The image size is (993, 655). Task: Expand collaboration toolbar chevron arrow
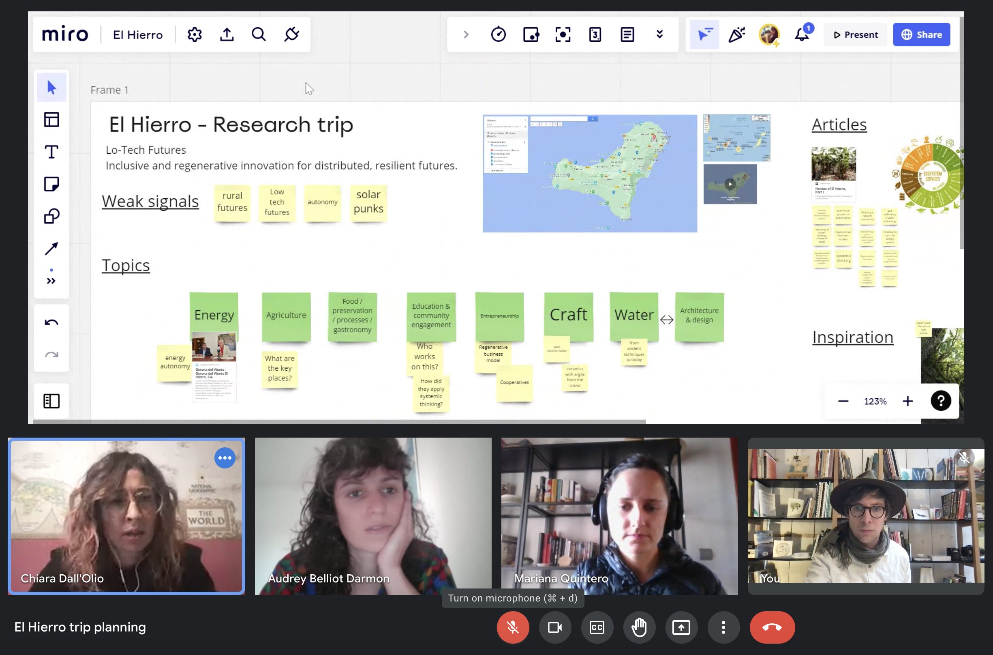tap(466, 34)
